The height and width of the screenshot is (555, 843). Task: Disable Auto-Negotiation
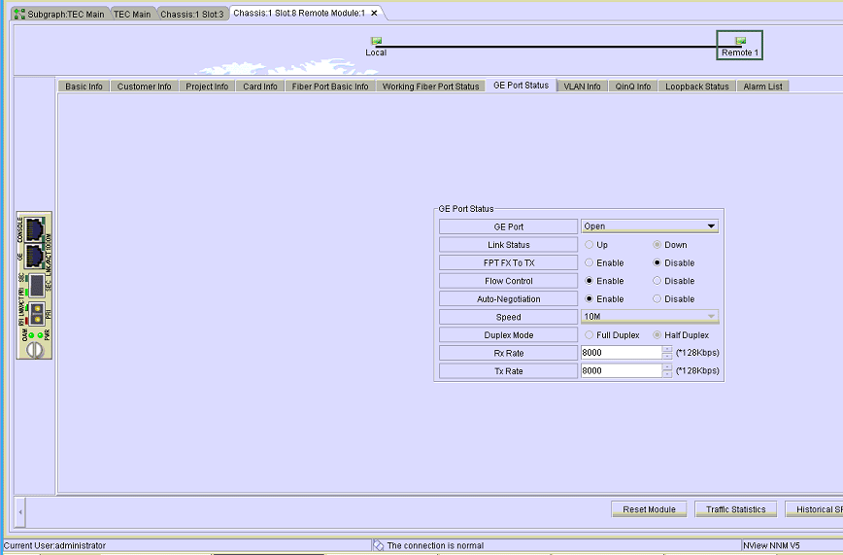click(657, 298)
